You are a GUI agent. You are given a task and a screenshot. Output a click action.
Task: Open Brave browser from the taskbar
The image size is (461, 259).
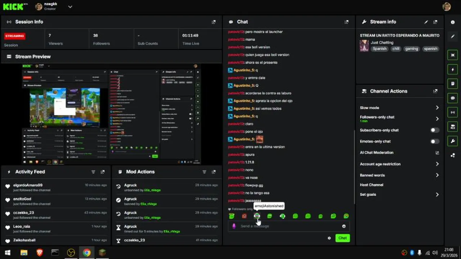40,253
